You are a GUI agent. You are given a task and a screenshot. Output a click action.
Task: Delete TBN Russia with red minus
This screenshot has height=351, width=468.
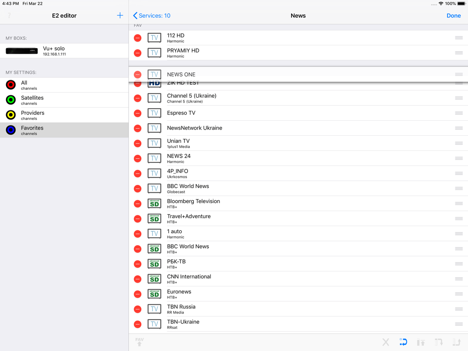(138, 309)
